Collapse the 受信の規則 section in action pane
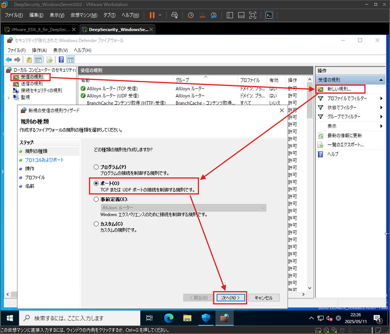Viewport: 390px width, 334px height. coord(381,80)
